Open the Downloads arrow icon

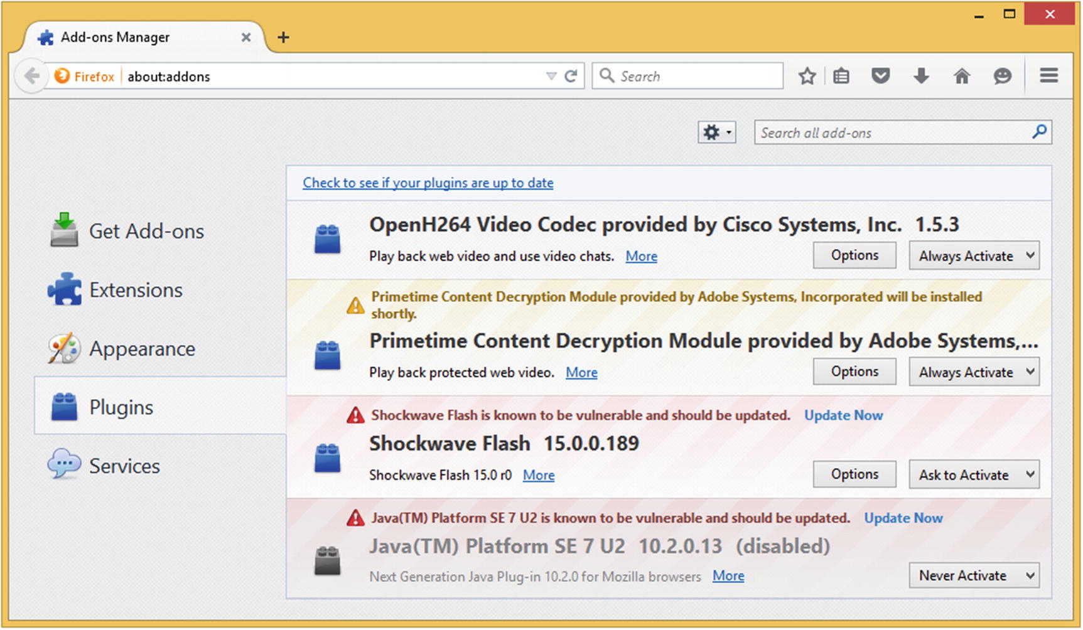[x=921, y=77]
